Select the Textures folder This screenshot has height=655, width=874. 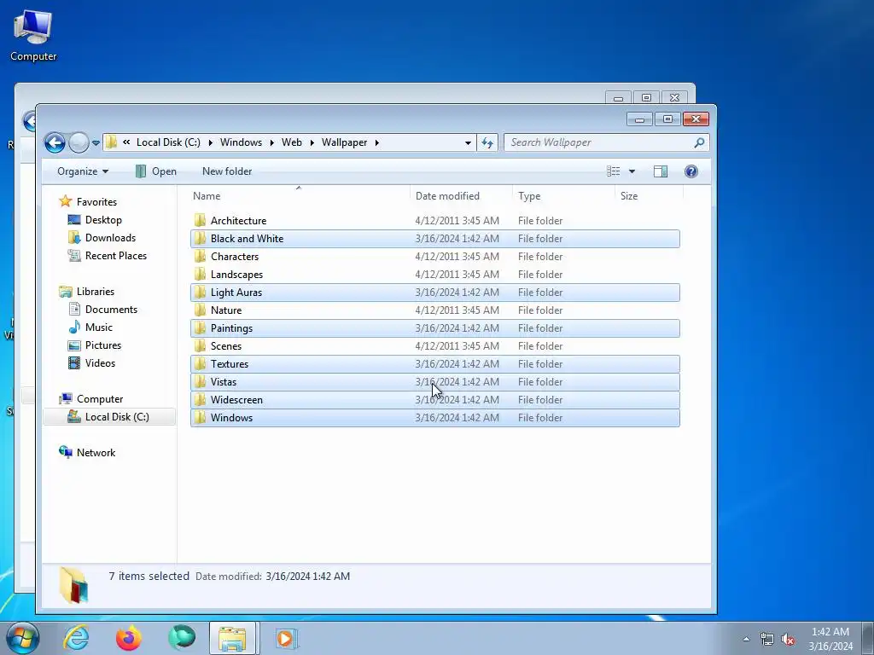pyautogui.click(x=434, y=363)
